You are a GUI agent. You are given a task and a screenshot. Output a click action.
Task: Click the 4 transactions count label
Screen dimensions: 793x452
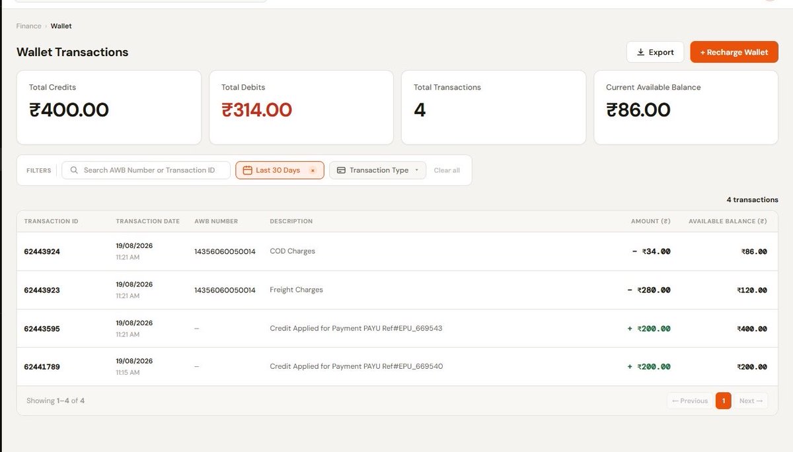click(x=753, y=200)
